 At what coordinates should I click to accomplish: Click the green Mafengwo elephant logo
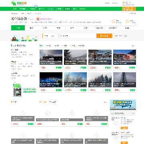click(19, 3)
